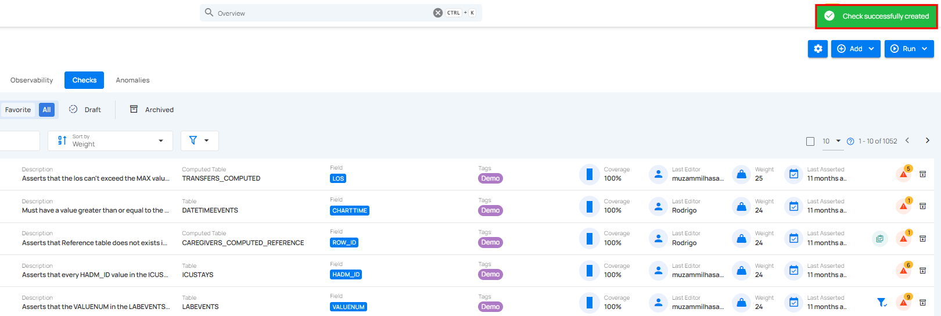Click the weight icon on ICUSTAYS row

click(x=741, y=271)
